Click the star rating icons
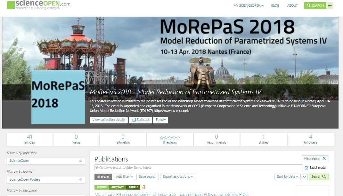343x196 pixels. coord(170,138)
